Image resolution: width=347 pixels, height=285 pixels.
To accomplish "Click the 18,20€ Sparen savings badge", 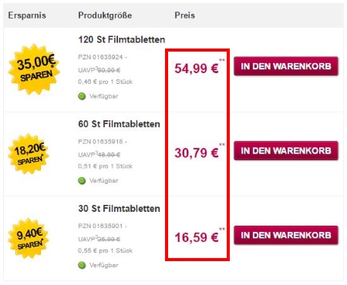I will pyautogui.click(x=29, y=154).
